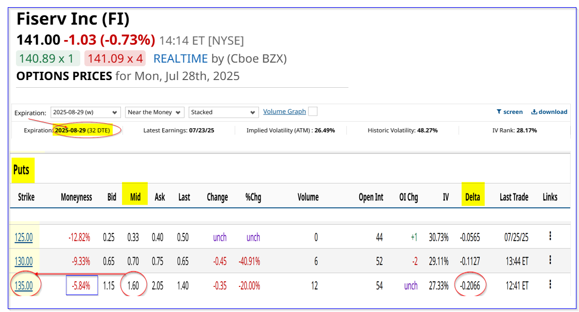Click the -0.0565 delta cell
Image resolution: width=579 pixels, height=312 pixels.
pos(470,237)
